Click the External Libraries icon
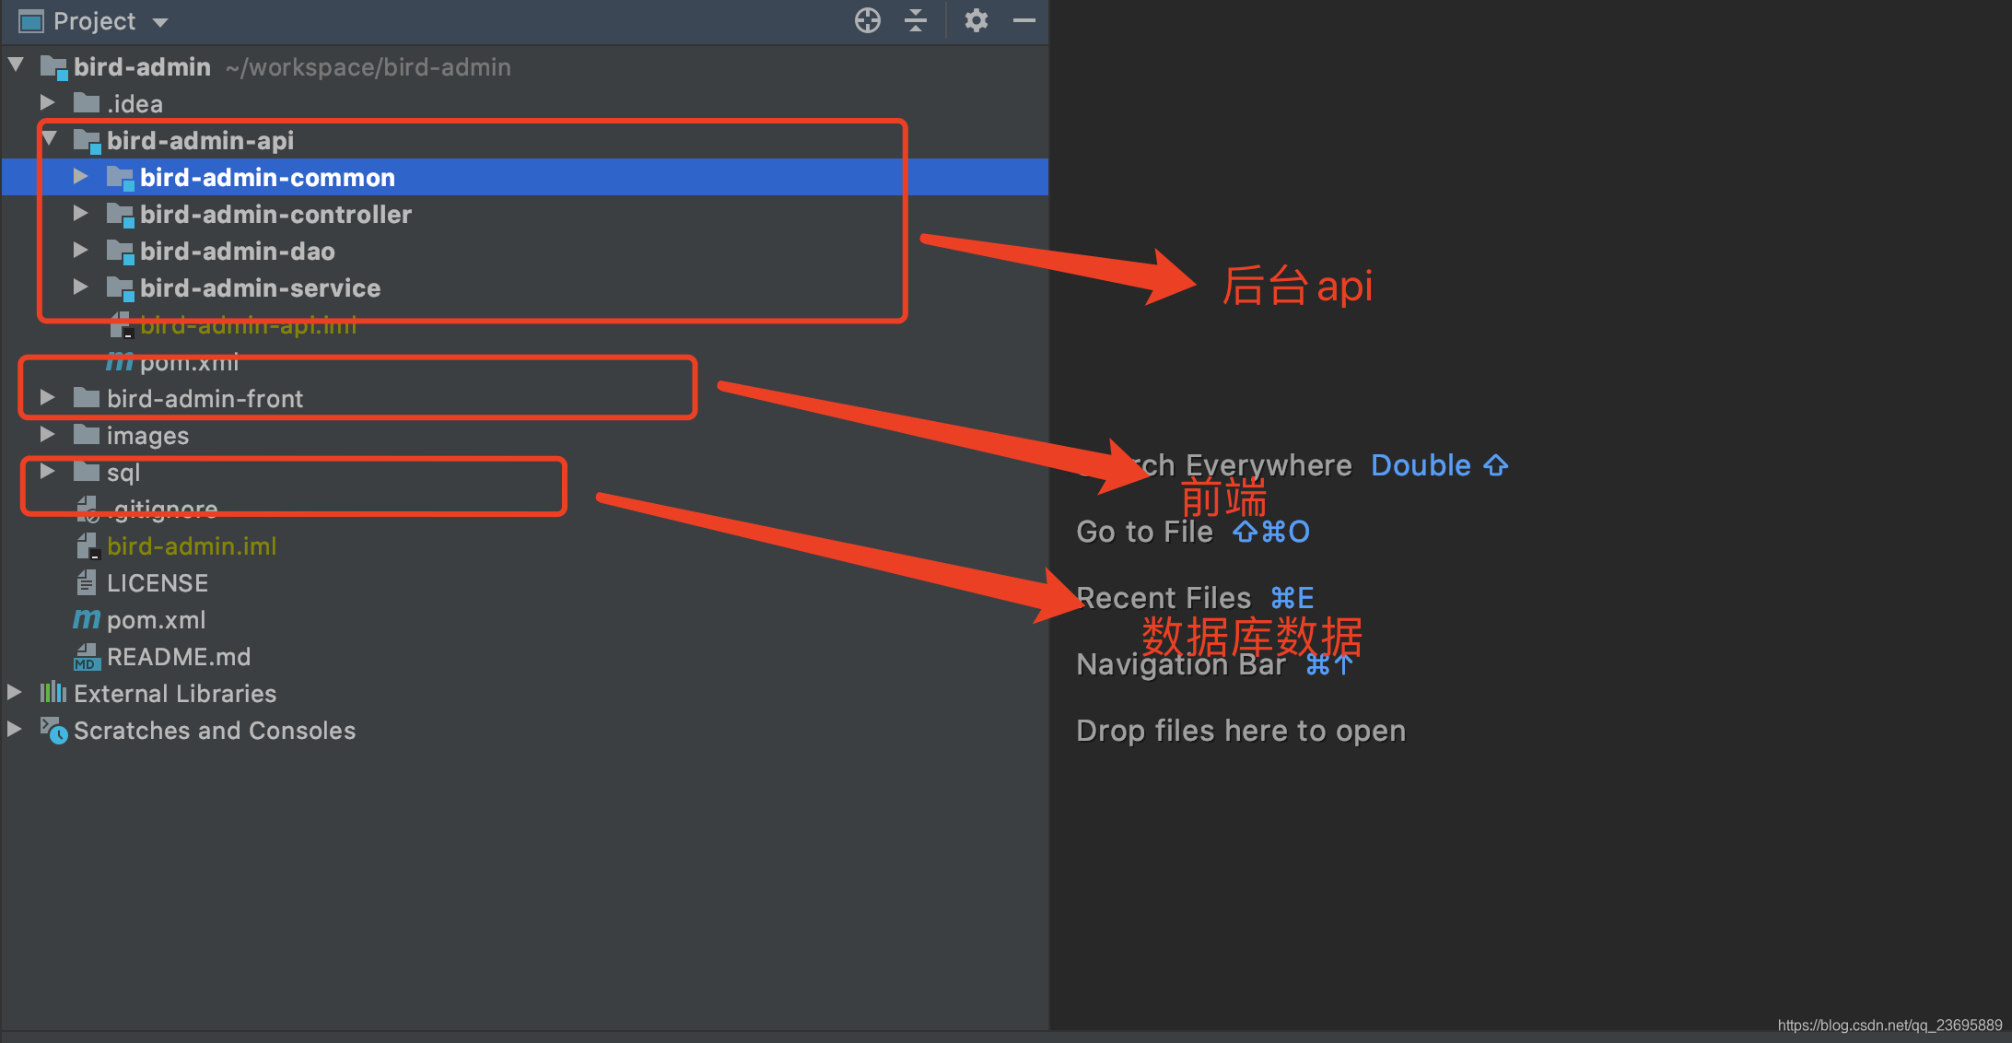 pos(53,692)
